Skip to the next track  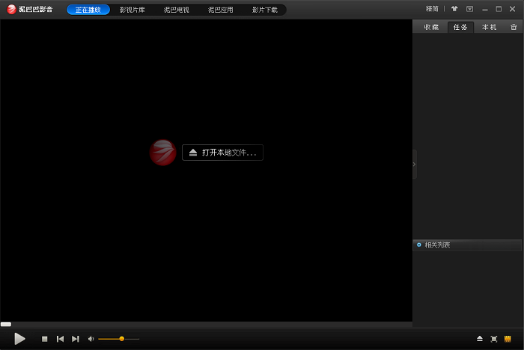click(76, 339)
